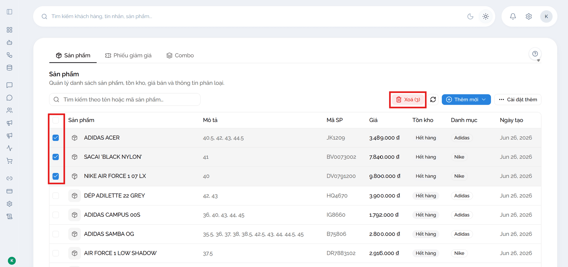Image resolution: width=568 pixels, height=267 pixels.
Task: Uncheck the SACAI 'BLACK NYLON' checkbox
Action: click(x=56, y=157)
